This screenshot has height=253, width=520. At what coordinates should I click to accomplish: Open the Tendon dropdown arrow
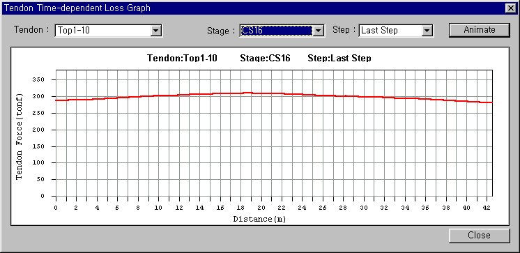(x=156, y=31)
